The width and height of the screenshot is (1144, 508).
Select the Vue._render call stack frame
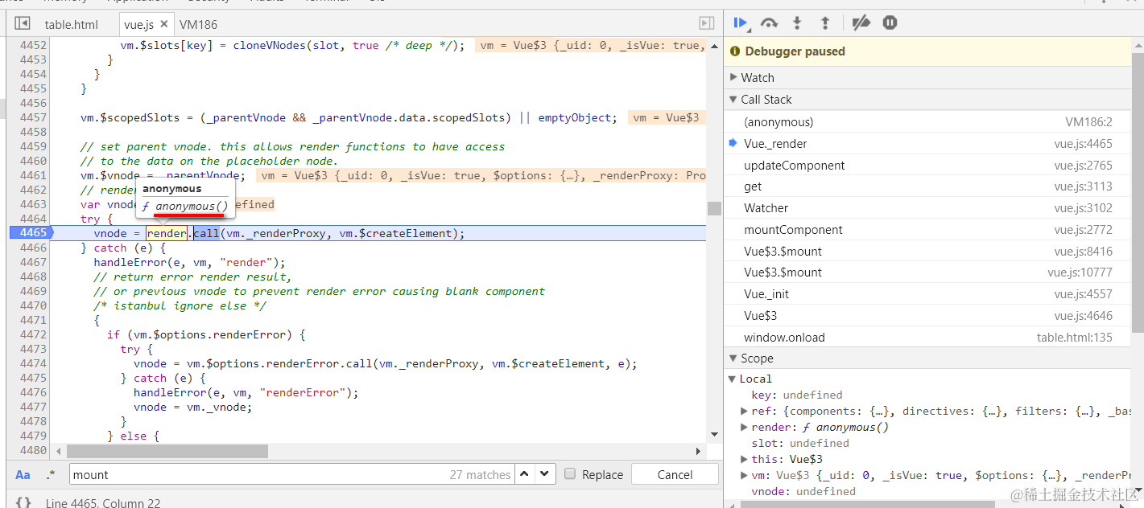coord(927,144)
